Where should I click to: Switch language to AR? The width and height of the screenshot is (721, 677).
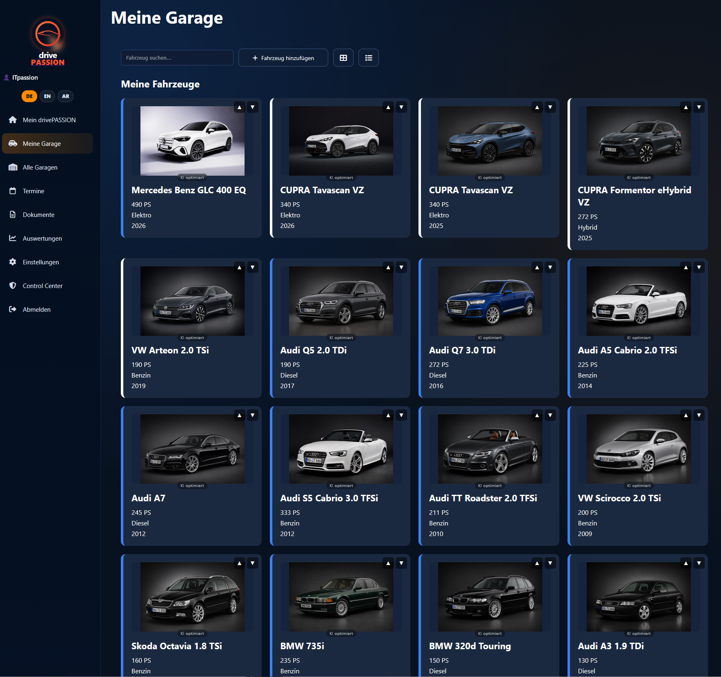pyautogui.click(x=65, y=96)
